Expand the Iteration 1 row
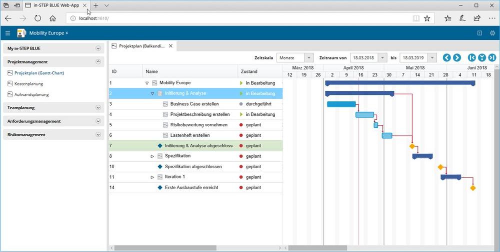 click(x=152, y=177)
